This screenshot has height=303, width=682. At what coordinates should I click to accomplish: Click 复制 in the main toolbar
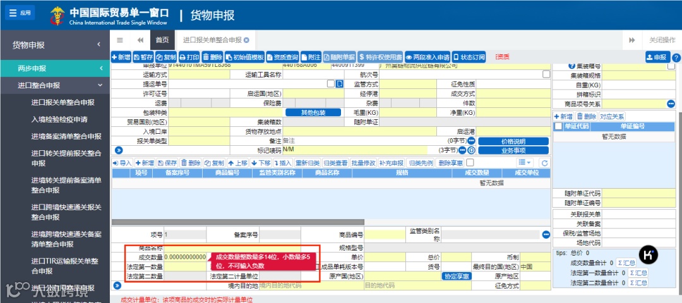point(166,57)
